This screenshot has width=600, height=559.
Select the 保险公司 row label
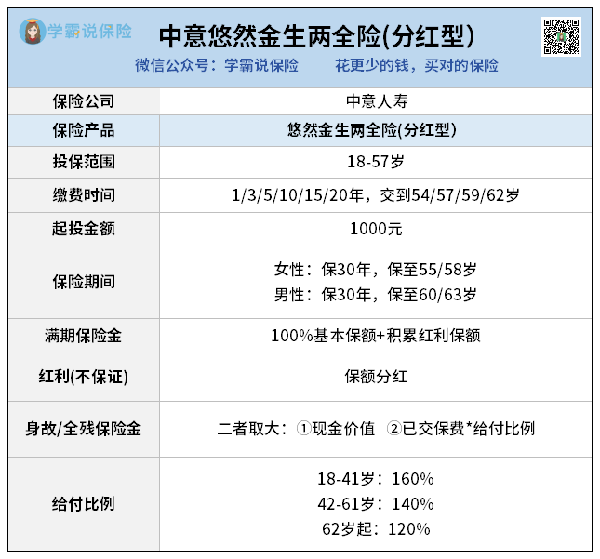(84, 100)
